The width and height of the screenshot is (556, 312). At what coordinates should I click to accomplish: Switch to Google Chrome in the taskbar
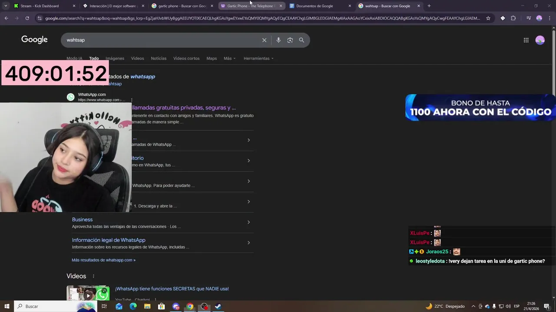[190, 306]
